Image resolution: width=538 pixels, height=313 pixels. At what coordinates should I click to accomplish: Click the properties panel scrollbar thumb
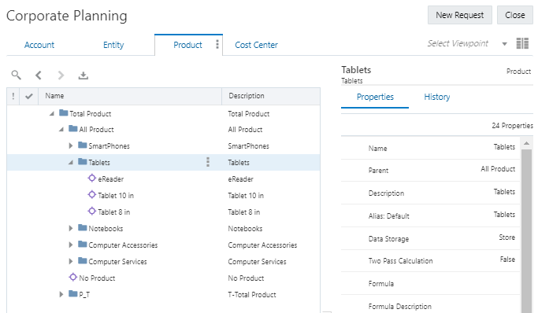(x=526, y=231)
